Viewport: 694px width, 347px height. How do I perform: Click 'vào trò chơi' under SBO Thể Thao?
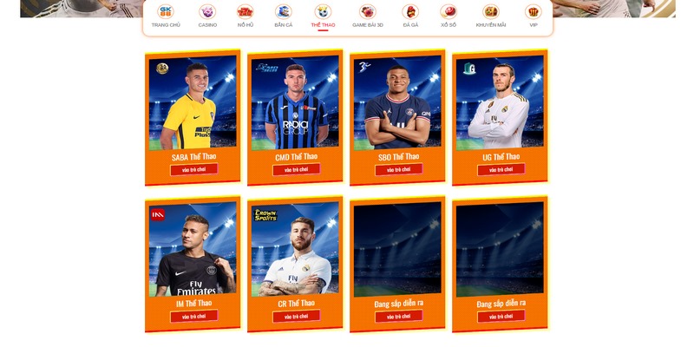(x=398, y=169)
